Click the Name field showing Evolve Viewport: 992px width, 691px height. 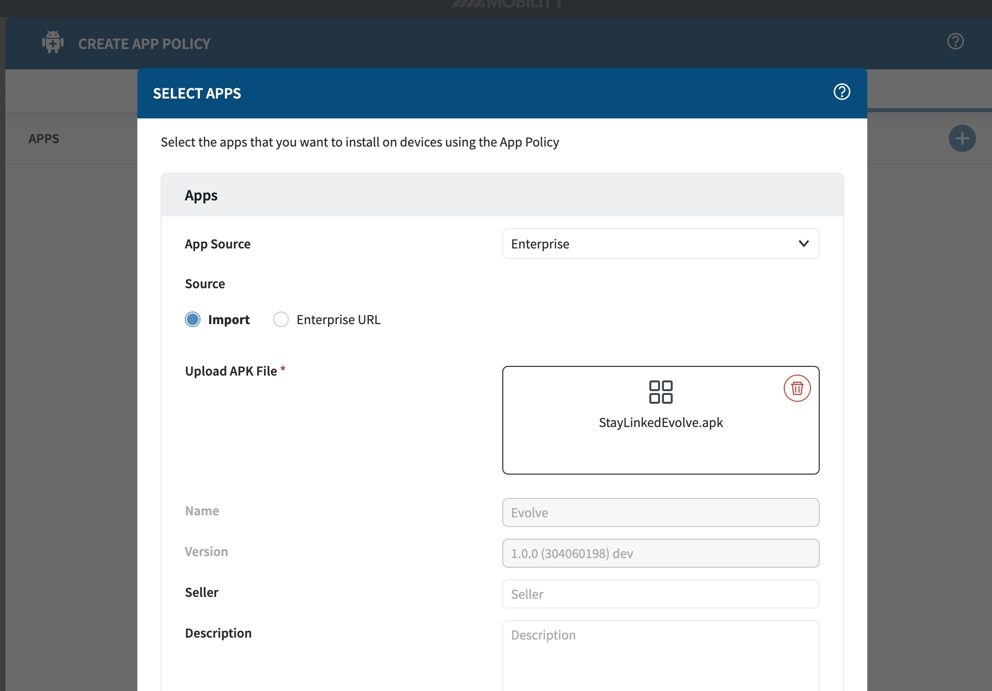point(661,512)
